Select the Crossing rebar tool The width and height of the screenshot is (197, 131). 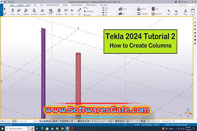tap(141, 9)
